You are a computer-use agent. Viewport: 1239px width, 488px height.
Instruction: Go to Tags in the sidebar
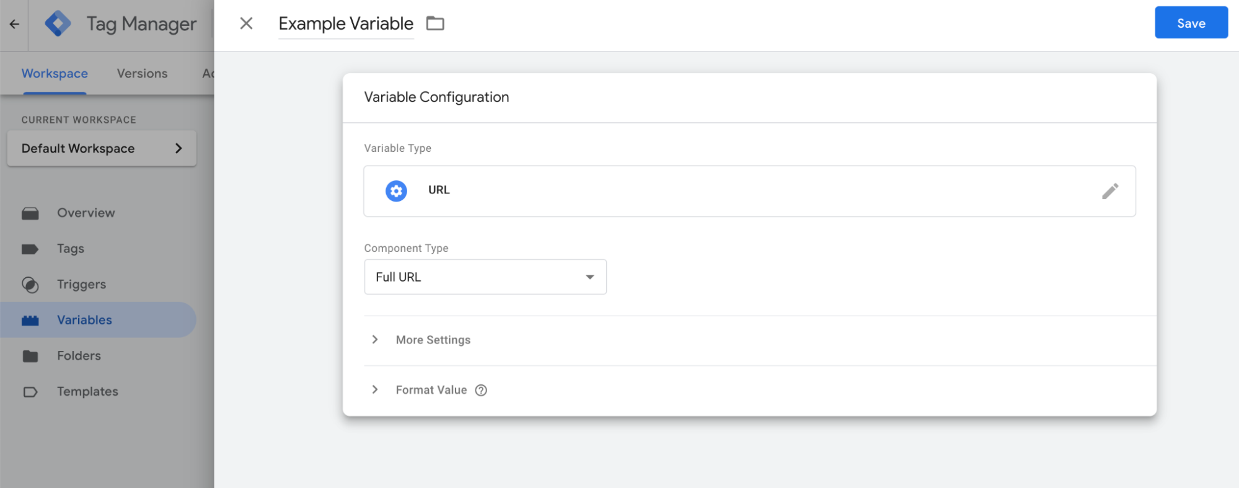pos(71,249)
